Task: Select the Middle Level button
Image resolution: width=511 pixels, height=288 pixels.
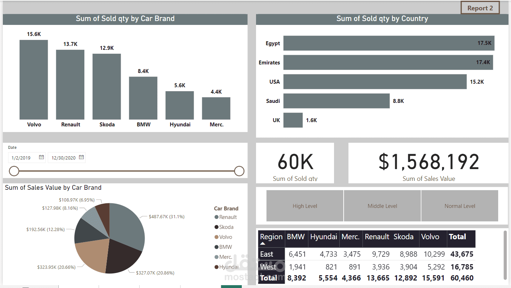Action: pos(382,206)
